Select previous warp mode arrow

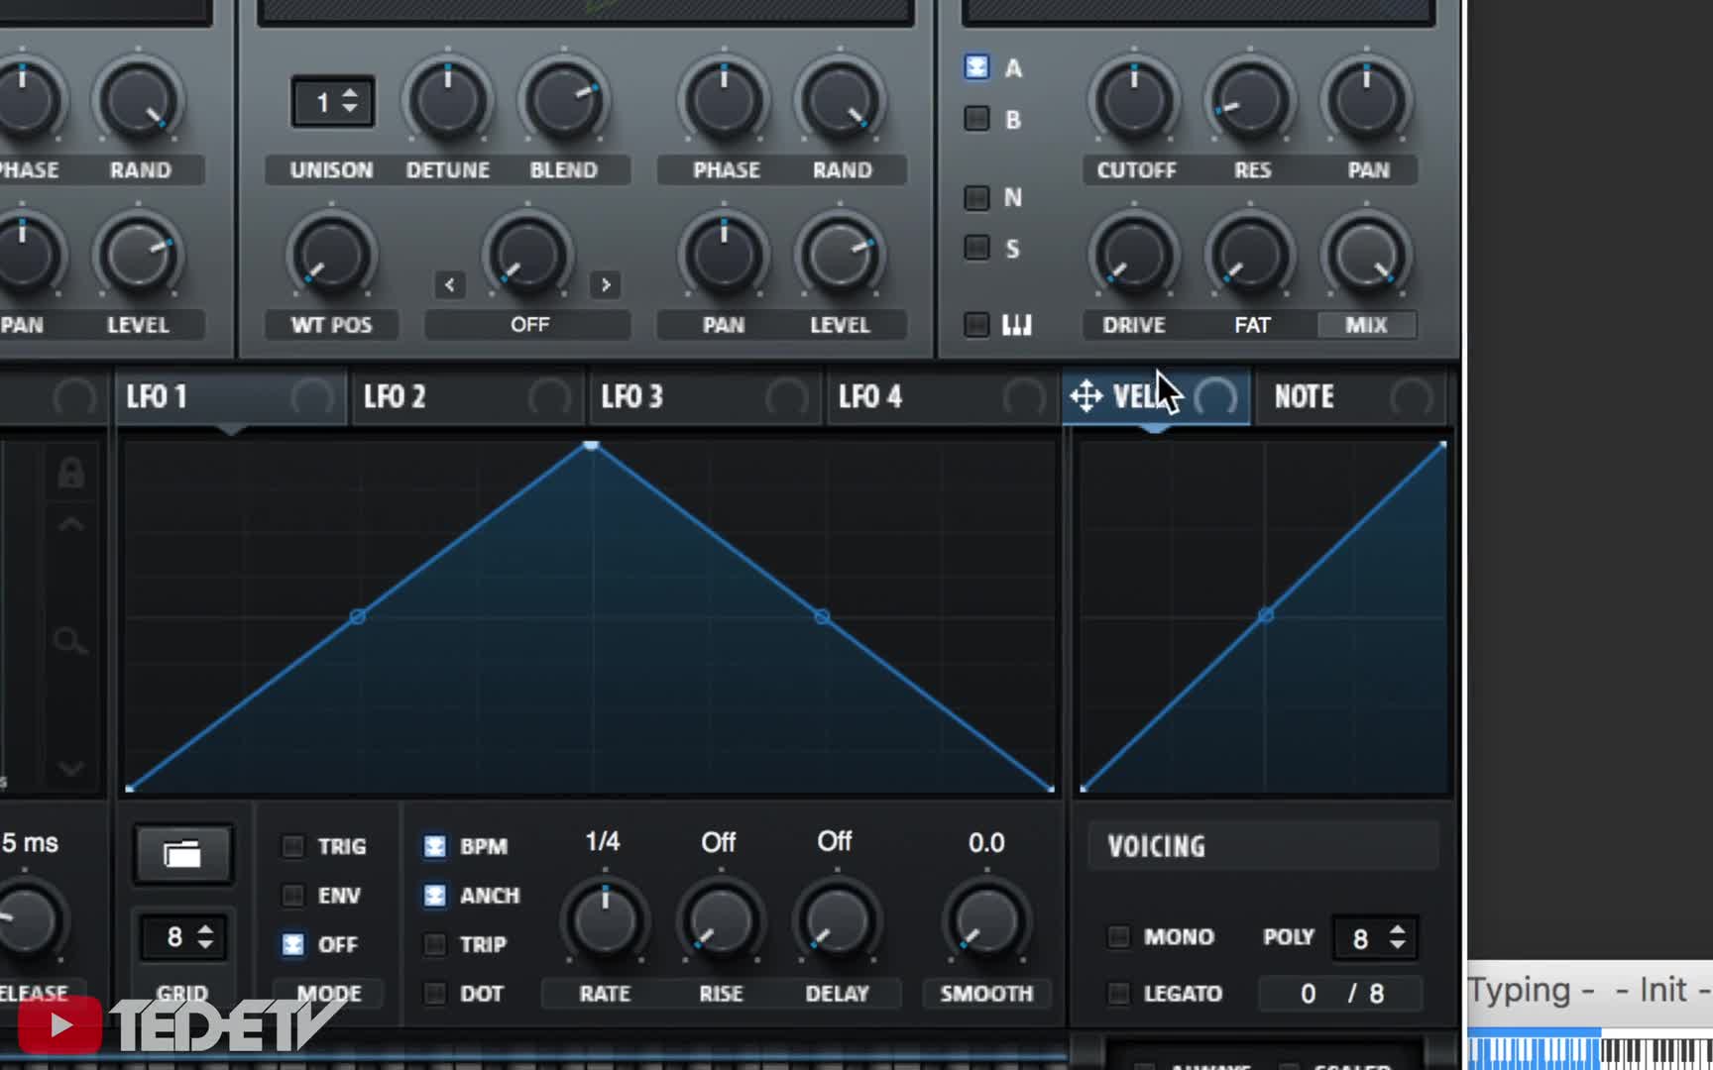[x=450, y=285]
